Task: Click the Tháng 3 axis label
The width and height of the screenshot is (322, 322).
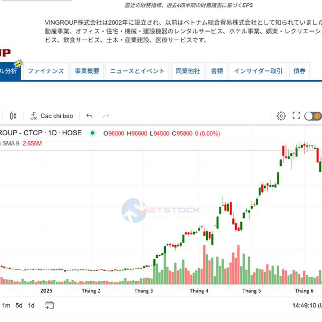Action: [x=143, y=291]
